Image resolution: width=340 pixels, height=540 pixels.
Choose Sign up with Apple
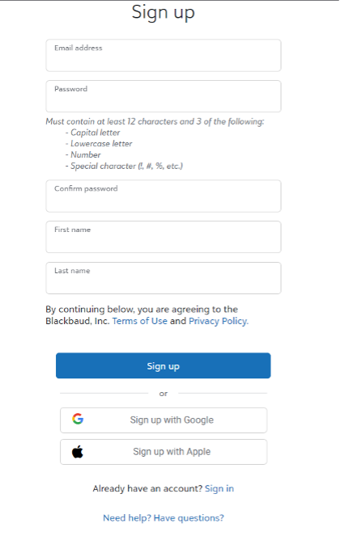pos(164,452)
